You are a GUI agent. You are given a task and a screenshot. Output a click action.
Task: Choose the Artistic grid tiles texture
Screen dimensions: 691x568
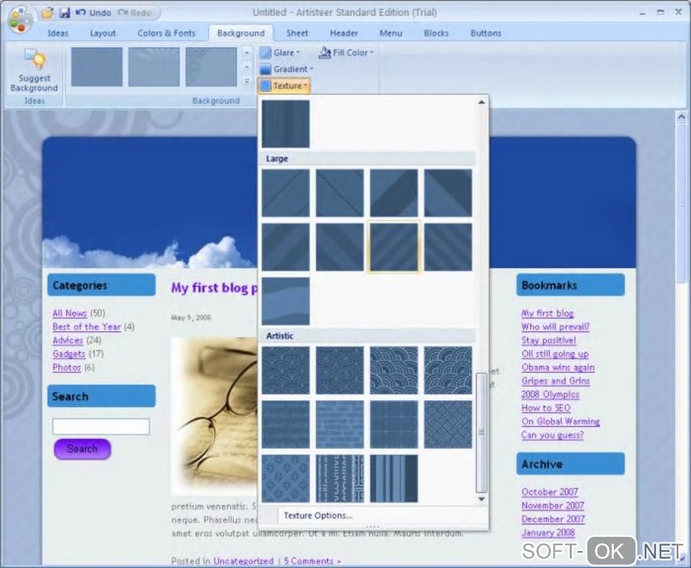click(x=394, y=424)
